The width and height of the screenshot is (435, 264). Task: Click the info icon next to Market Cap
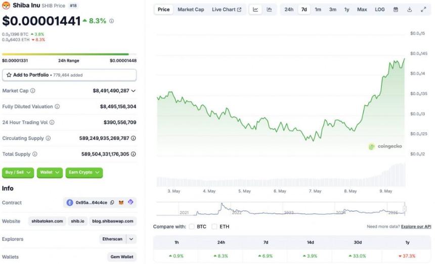[x=33, y=90]
